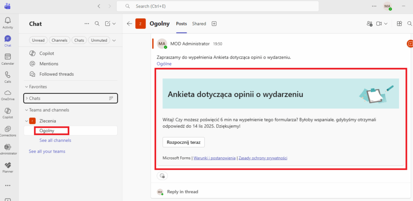Expand the Chats section

click(27, 98)
